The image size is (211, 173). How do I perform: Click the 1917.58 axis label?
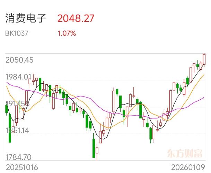(17, 103)
